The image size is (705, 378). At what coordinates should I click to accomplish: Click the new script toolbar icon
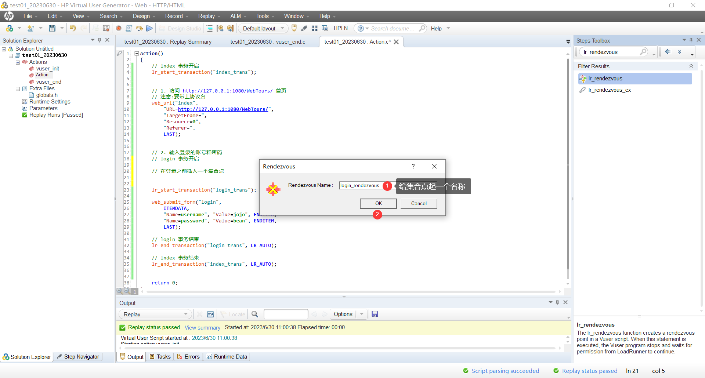[x=10, y=28]
